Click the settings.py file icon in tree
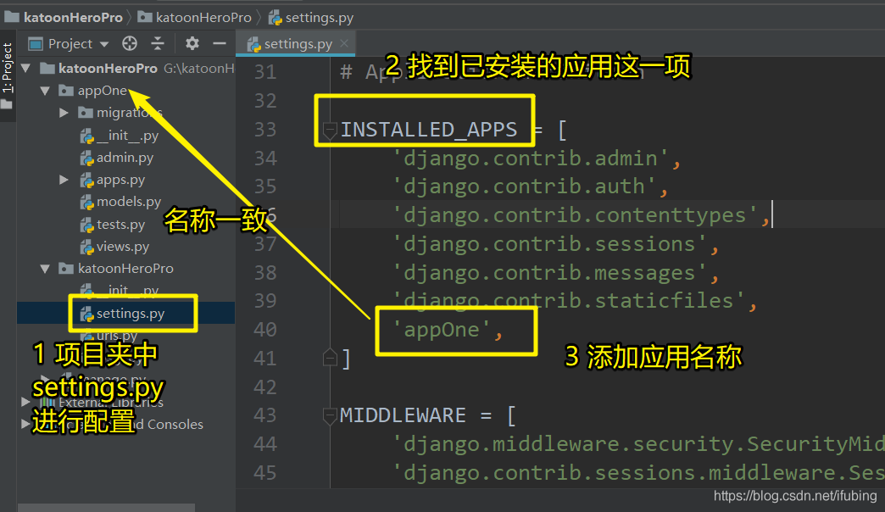This screenshot has width=885, height=512. (86, 314)
